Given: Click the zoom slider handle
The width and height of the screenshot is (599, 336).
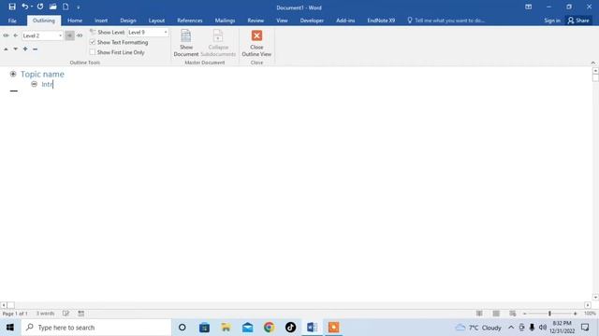Looking at the screenshot, I should tap(549, 314).
